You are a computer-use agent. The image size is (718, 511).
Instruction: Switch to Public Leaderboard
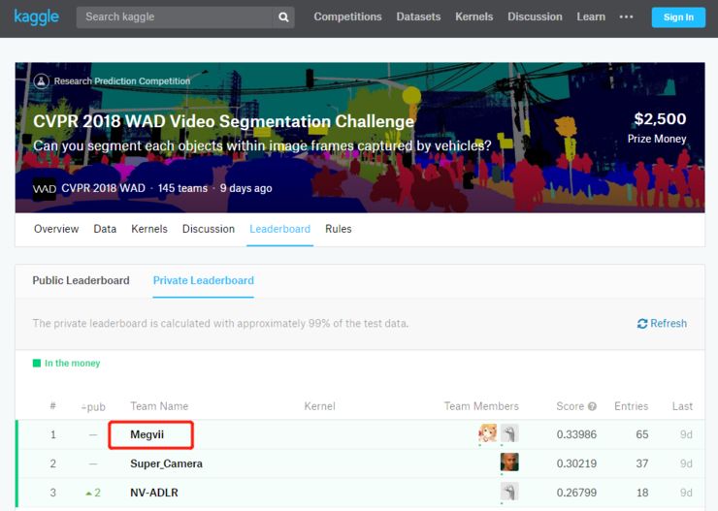[x=82, y=280]
